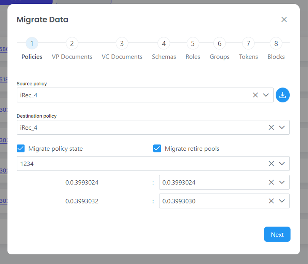Uncheck Migrate policy state
Viewport: 308px width, 264px height.
tap(21, 149)
